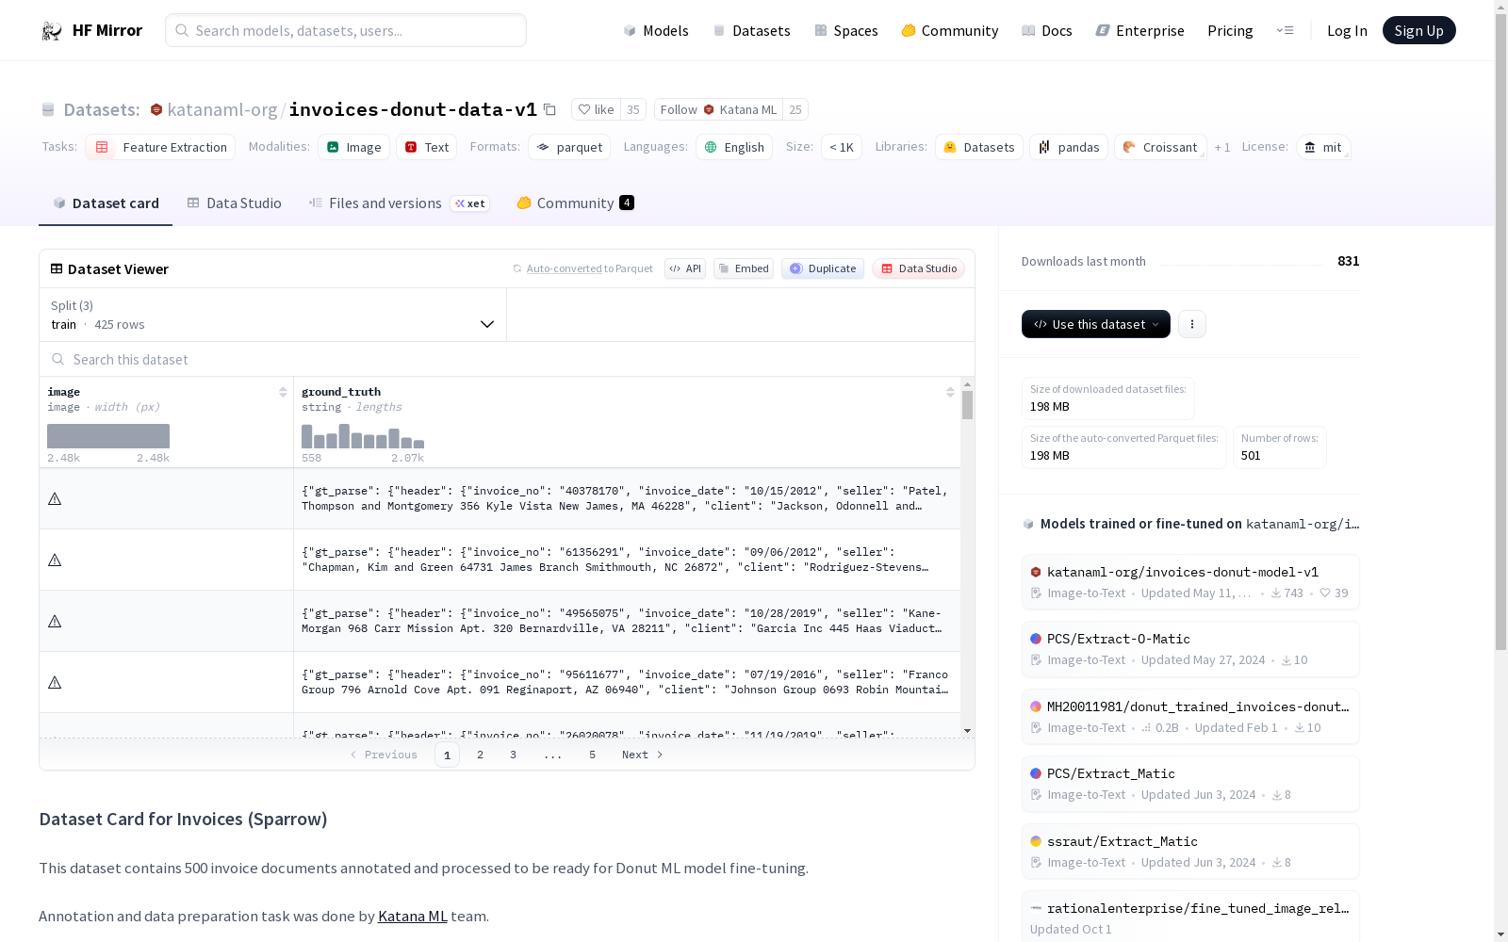Click the katanaml-org owner link

[222, 109]
